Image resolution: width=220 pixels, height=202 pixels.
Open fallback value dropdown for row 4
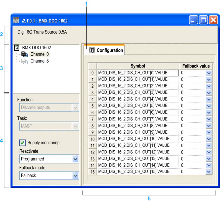[209, 99]
